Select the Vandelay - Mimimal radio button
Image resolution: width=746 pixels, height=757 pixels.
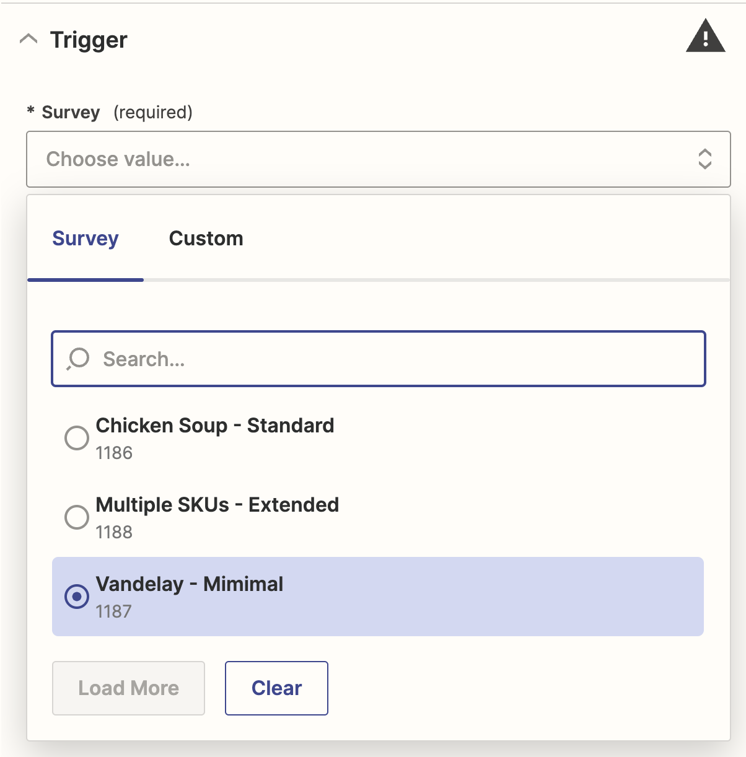click(x=76, y=597)
